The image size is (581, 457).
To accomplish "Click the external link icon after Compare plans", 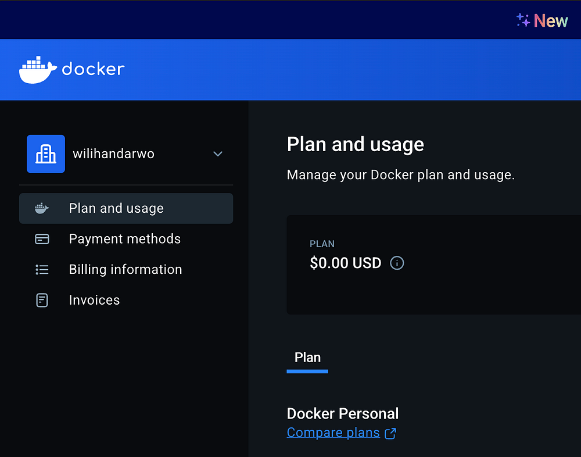I will 390,433.
